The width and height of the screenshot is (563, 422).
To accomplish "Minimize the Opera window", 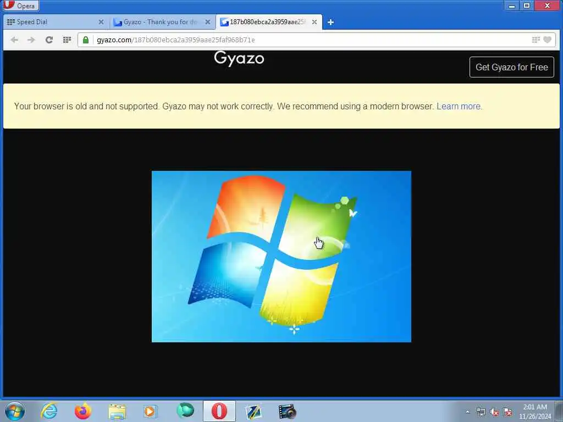I will (512, 5).
